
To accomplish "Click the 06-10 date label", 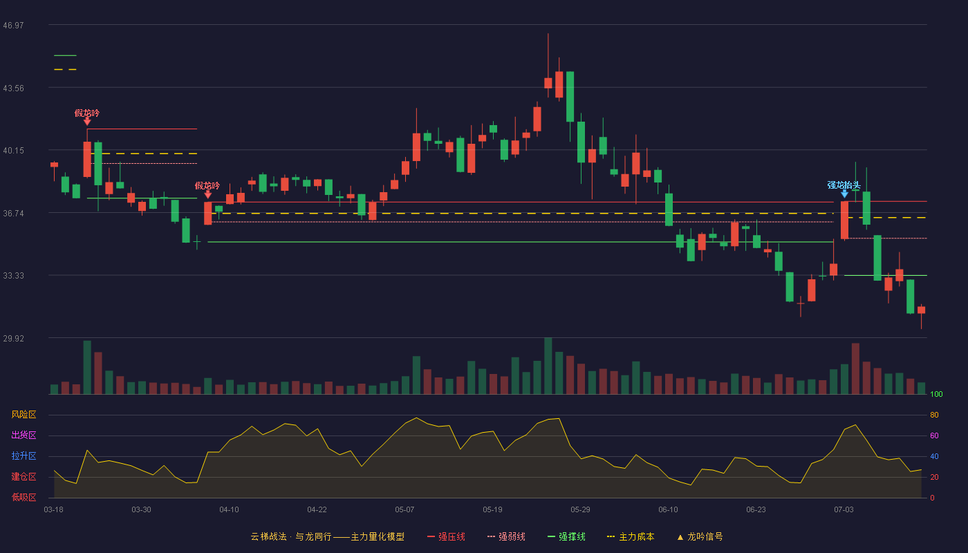I will pyautogui.click(x=668, y=509).
